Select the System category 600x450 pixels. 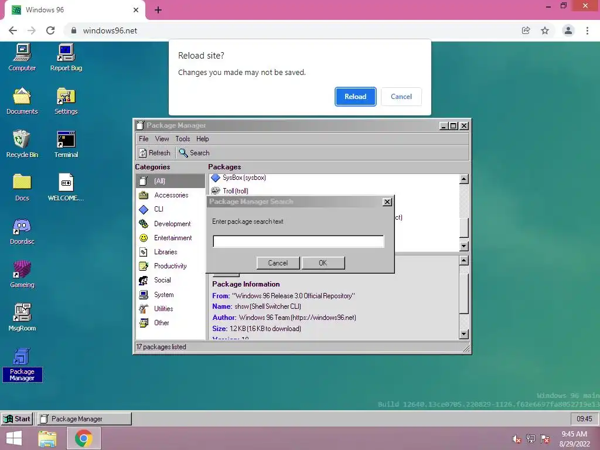point(171,295)
